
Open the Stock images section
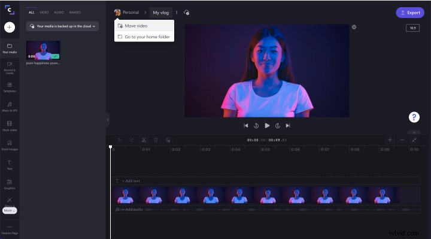(10, 146)
